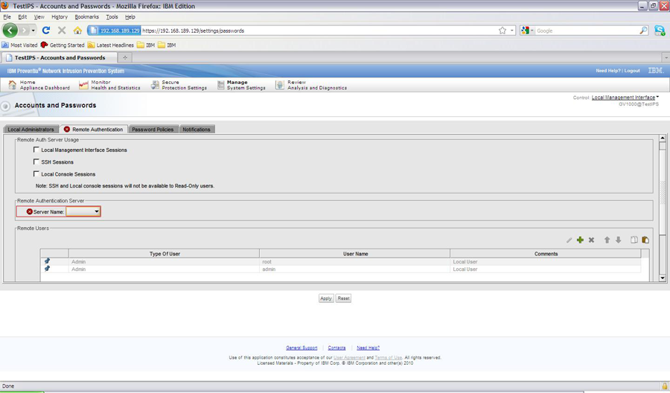Move selected remote user down

click(619, 240)
